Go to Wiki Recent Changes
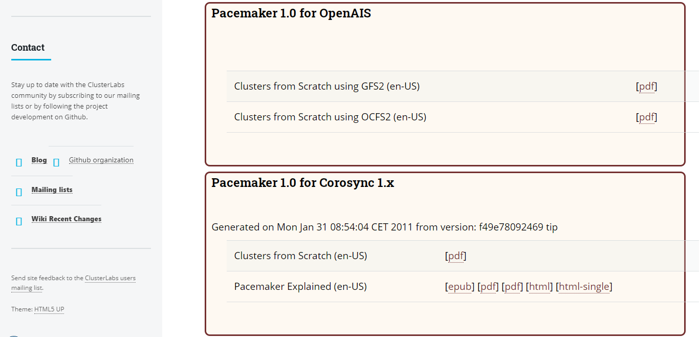700x337 pixels. click(x=66, y=219)
